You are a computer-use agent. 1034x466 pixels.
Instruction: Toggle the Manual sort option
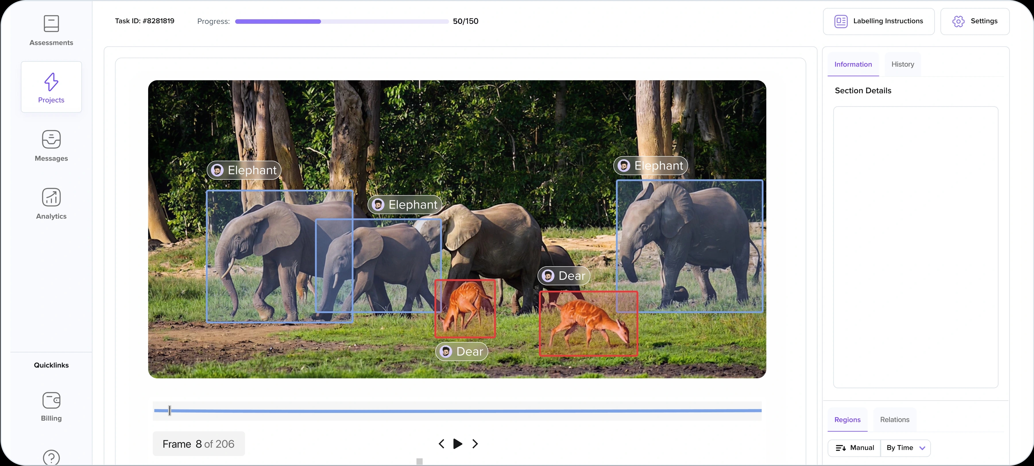point(854,448)
